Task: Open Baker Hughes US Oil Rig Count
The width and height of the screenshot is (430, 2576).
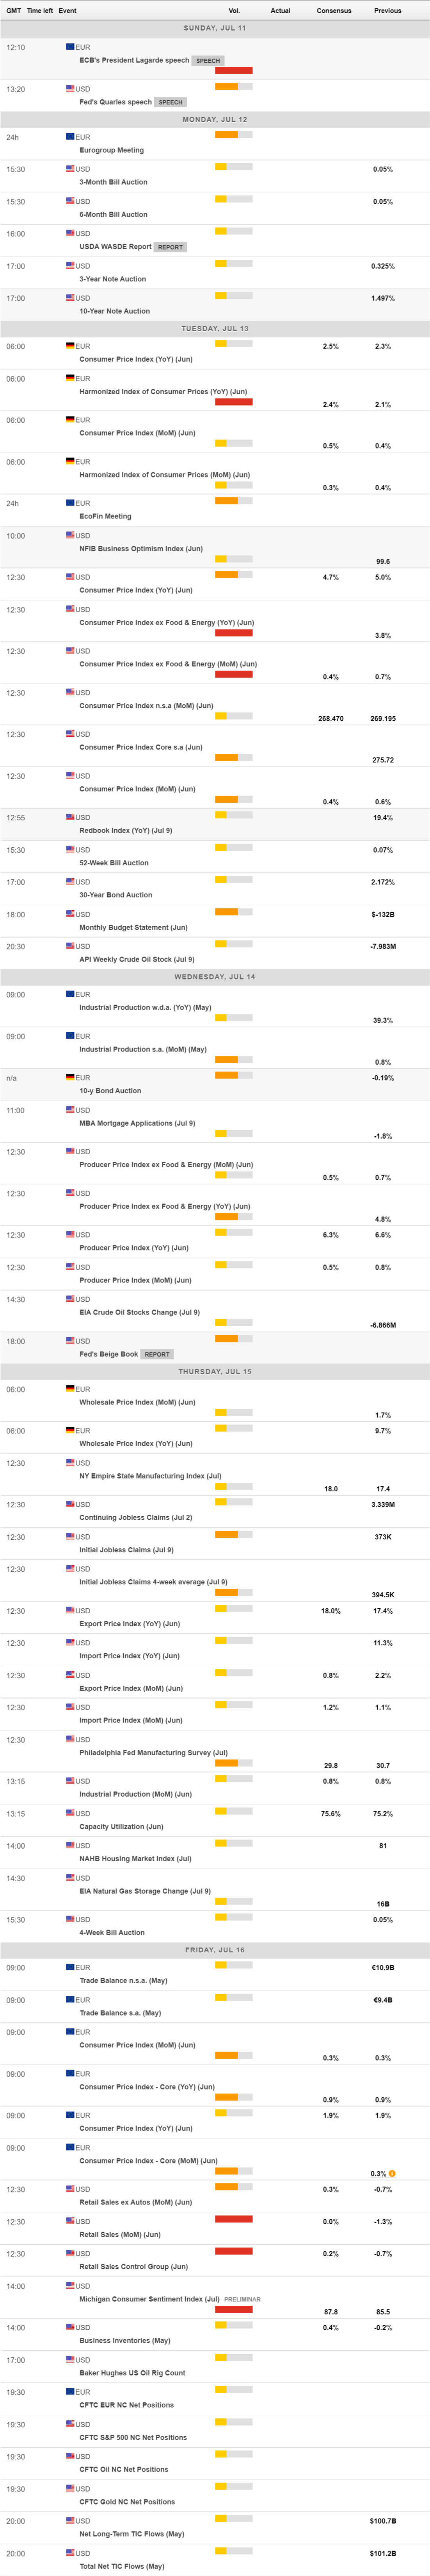Action: coord(132,2372)
